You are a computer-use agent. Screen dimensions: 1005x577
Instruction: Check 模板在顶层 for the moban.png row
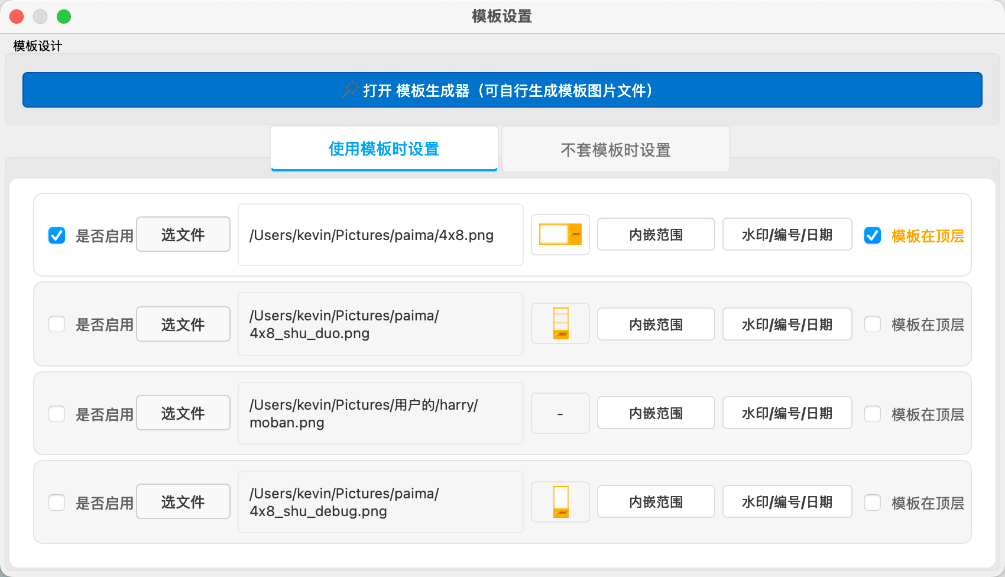click(x=873, y=414)
